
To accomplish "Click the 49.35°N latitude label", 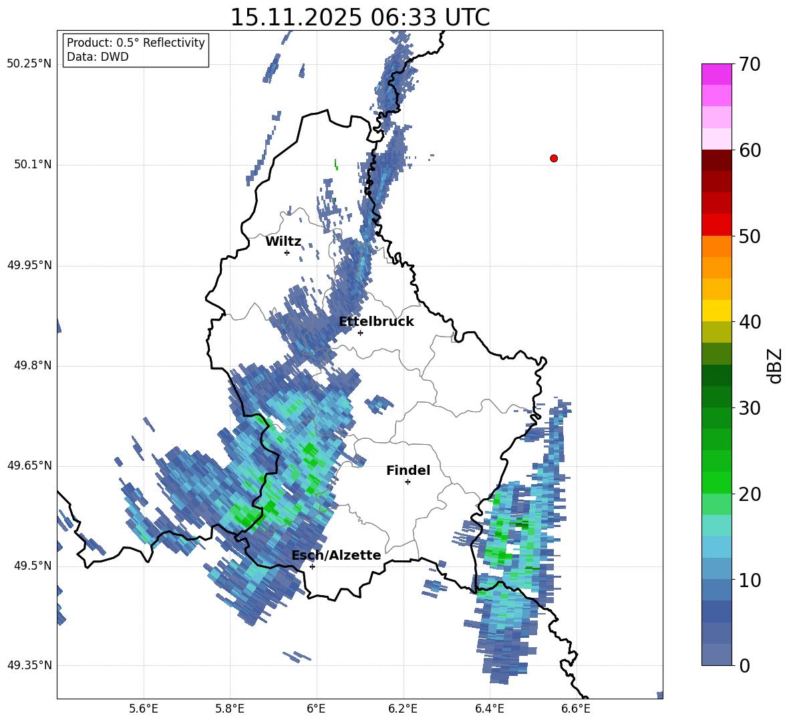I will (29, 665).
